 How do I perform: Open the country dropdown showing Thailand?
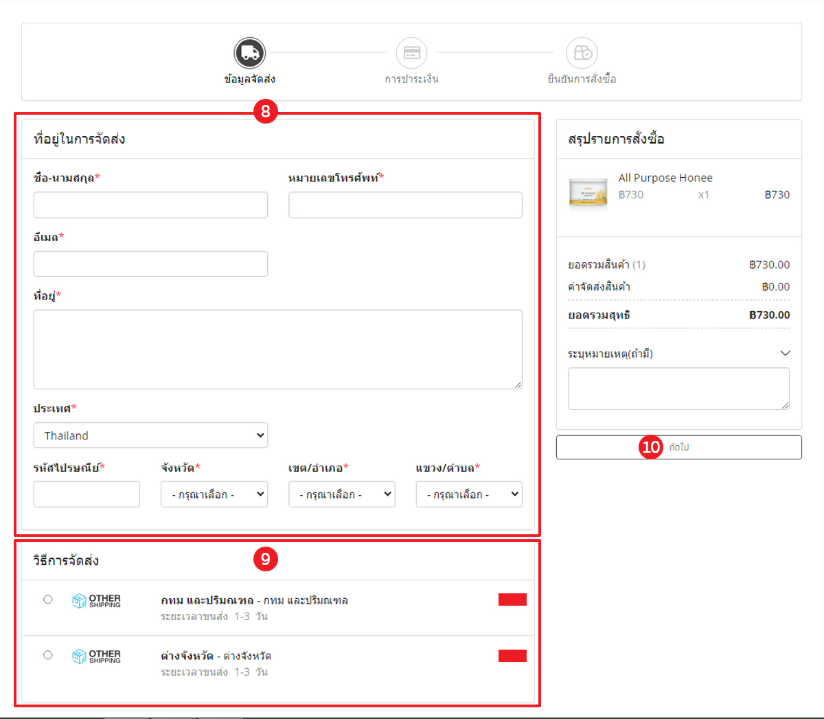[150, 435]
